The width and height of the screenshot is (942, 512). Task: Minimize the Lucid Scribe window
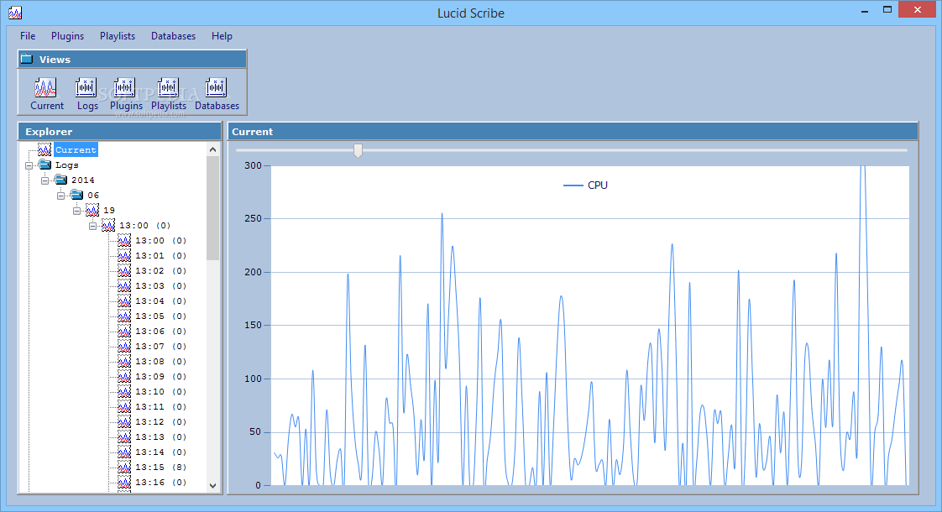tap(865, 10)
